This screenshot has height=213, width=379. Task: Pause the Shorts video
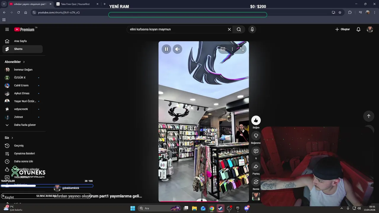tap(166, 49)
